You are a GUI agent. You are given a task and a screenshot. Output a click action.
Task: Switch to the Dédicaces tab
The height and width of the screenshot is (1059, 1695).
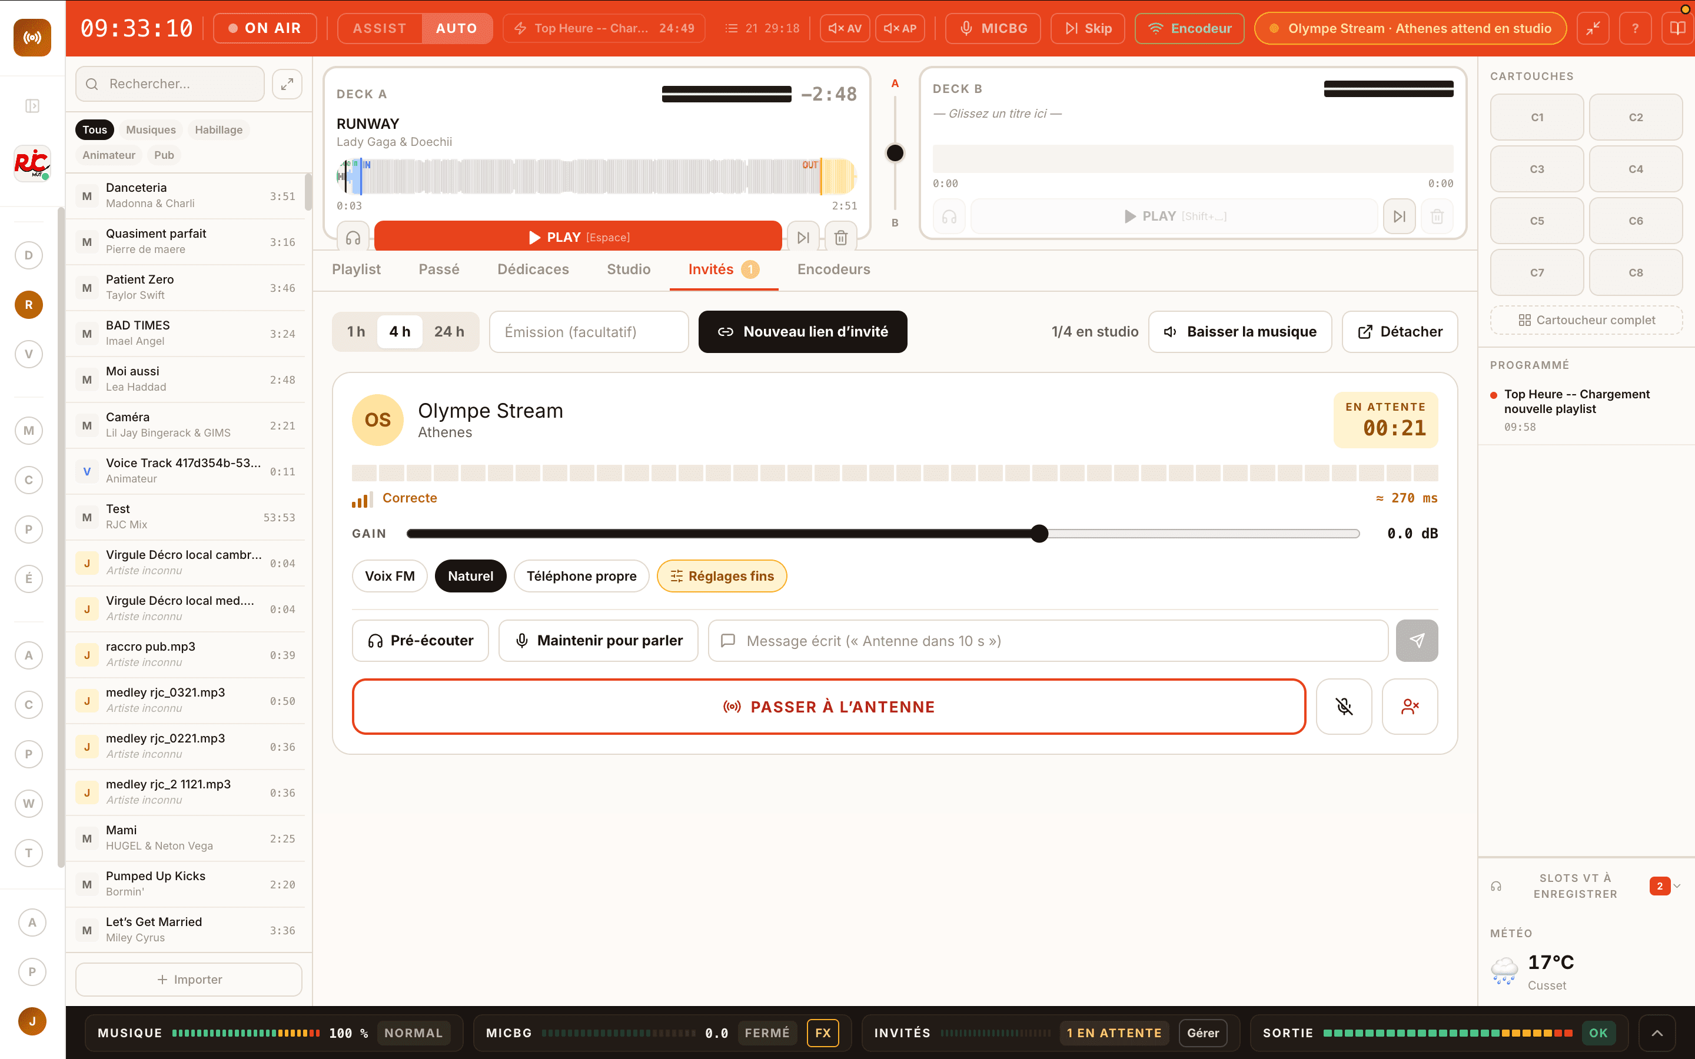click(x=533, y=269)
